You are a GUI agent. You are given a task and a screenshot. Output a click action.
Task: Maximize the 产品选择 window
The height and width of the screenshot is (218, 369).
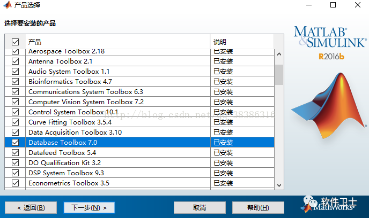333,5
